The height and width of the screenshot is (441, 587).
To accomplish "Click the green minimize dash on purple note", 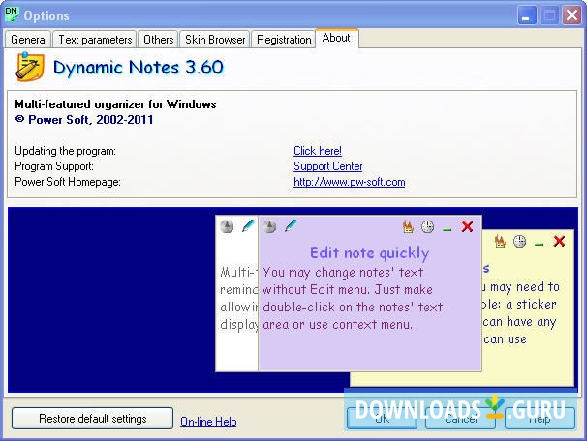I will point(447,229).
